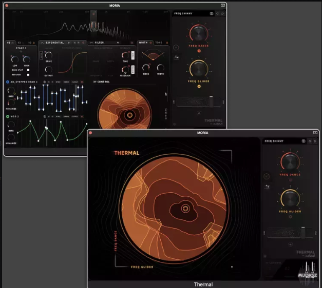The height and width of the screenshot is (288, 322).
Task: Click previous preset arrow in front window
Action: [310, 141]
